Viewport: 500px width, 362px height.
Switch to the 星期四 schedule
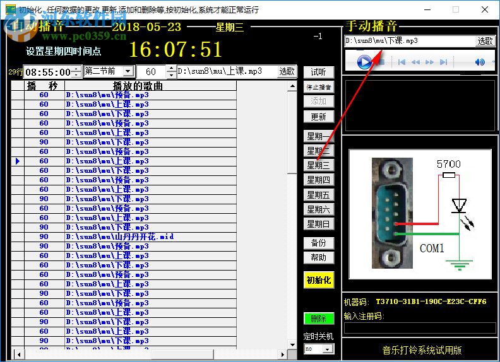pyautogui.click(x=319, y=180)
